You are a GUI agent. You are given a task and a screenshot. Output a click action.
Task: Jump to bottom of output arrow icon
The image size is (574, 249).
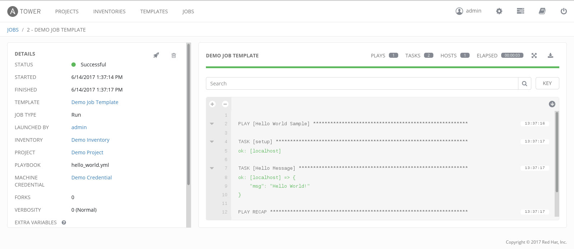pyautogui.click(x=552, y=104)
